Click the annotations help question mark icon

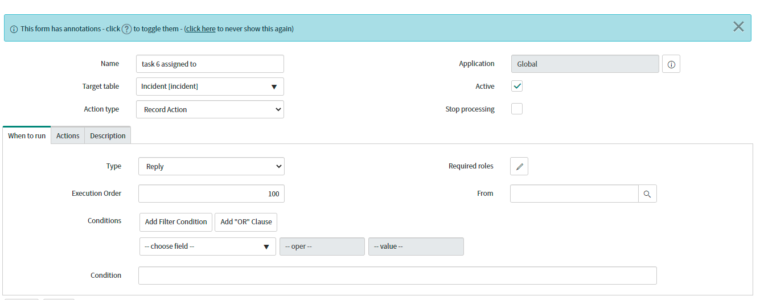click(x=127, y=29)
